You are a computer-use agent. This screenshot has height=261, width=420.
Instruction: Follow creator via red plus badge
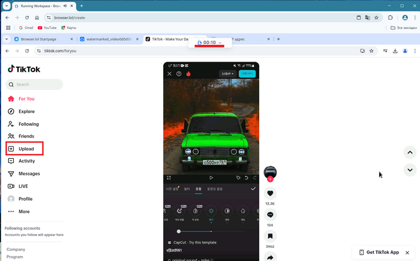click(270, 179)
